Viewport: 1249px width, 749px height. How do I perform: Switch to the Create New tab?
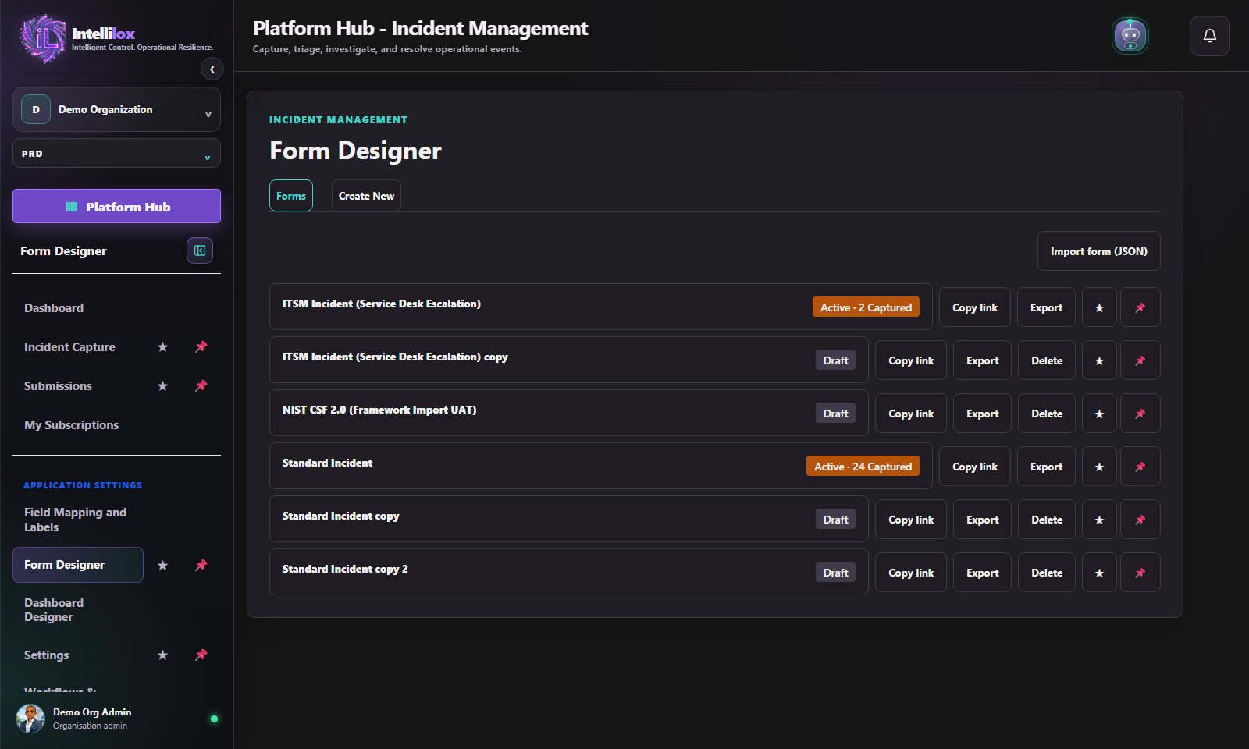366,196
